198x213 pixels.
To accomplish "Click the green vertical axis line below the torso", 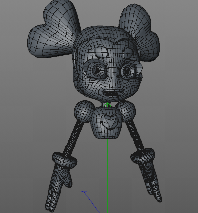I will (x=107, y=176).
